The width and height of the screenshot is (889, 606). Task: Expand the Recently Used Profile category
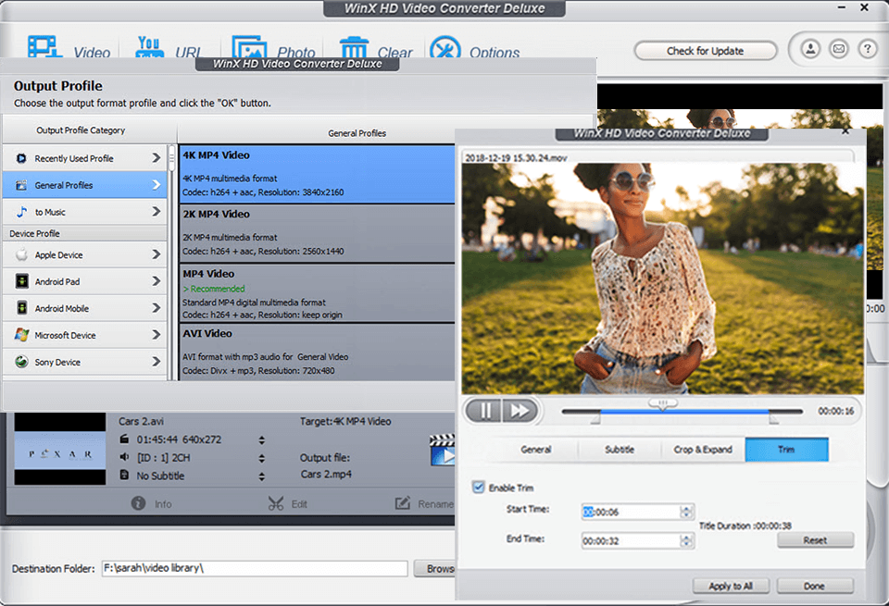click(x=85, y=158)
